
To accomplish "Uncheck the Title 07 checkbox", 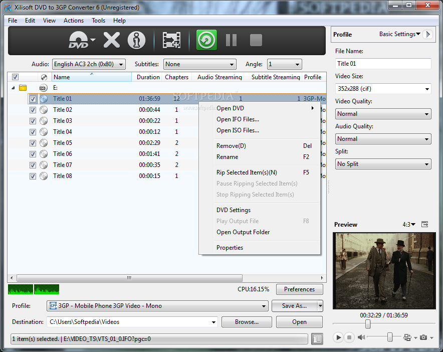I will (33, 165).
